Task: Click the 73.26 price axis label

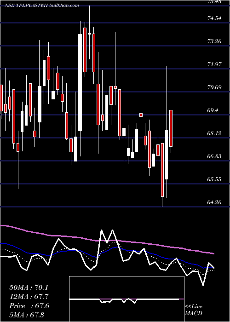Action: (x=215, y=41)
